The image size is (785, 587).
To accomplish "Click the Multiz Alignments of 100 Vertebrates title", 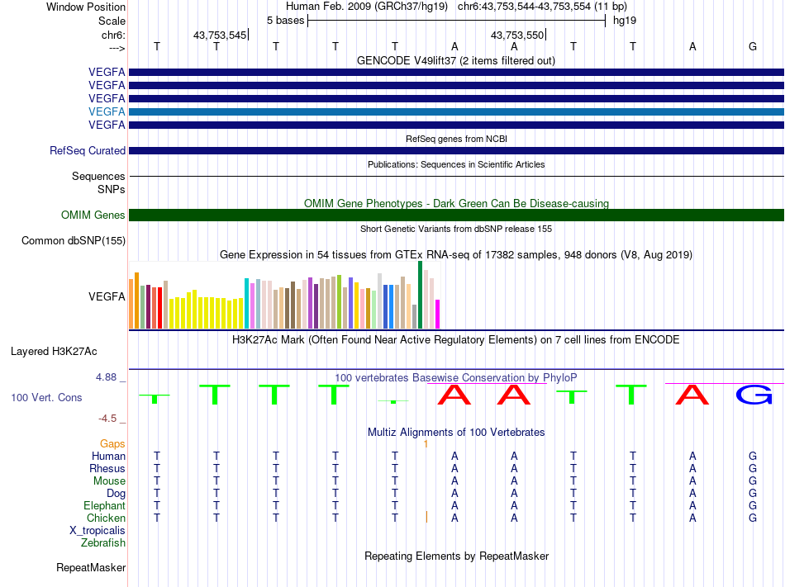I will click(456, 433).
